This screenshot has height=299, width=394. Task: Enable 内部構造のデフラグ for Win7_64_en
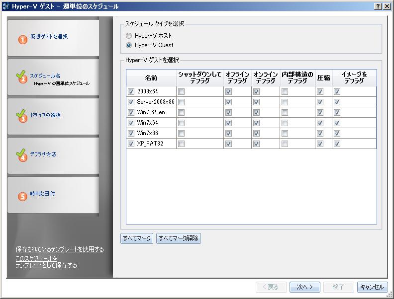[x=285, y=112]
